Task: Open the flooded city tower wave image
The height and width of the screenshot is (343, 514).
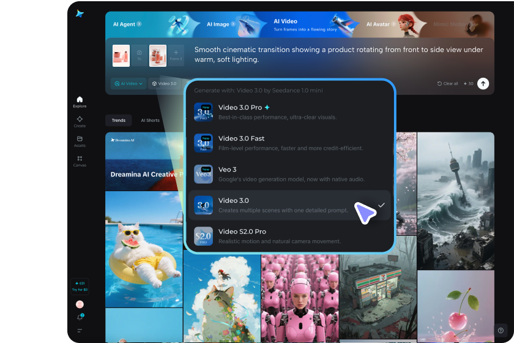Action: click(x=456, y=201)
